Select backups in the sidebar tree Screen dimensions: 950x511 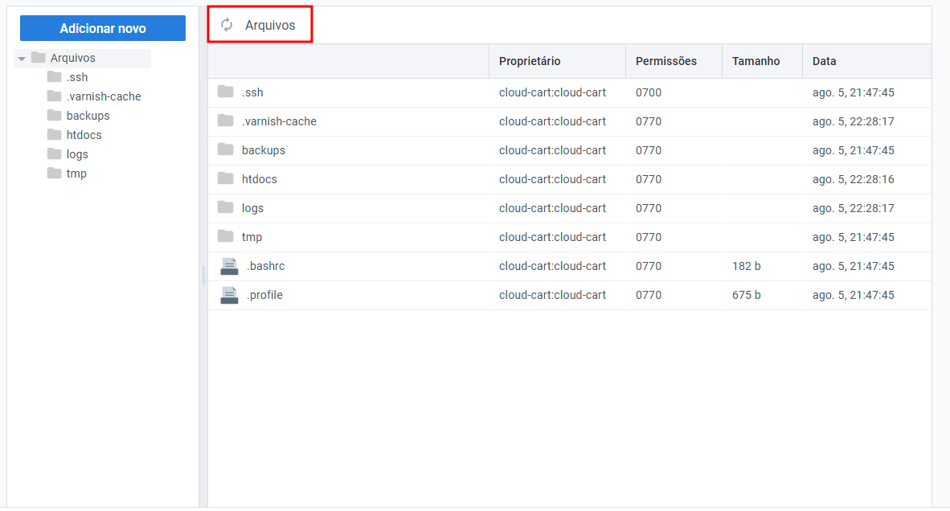(88, 116)
